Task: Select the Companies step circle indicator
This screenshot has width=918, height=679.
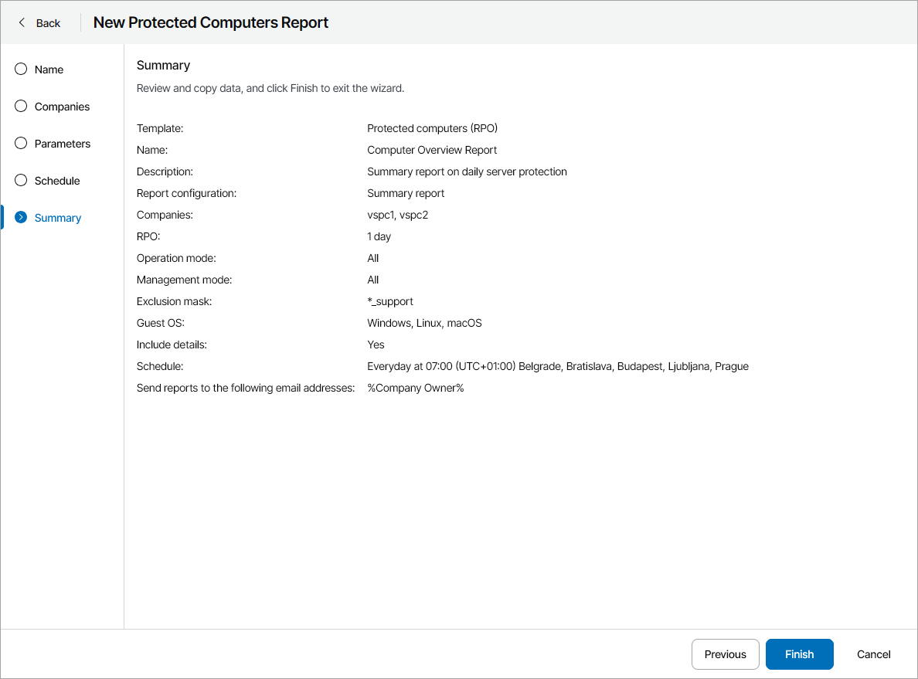Action: 21,106
